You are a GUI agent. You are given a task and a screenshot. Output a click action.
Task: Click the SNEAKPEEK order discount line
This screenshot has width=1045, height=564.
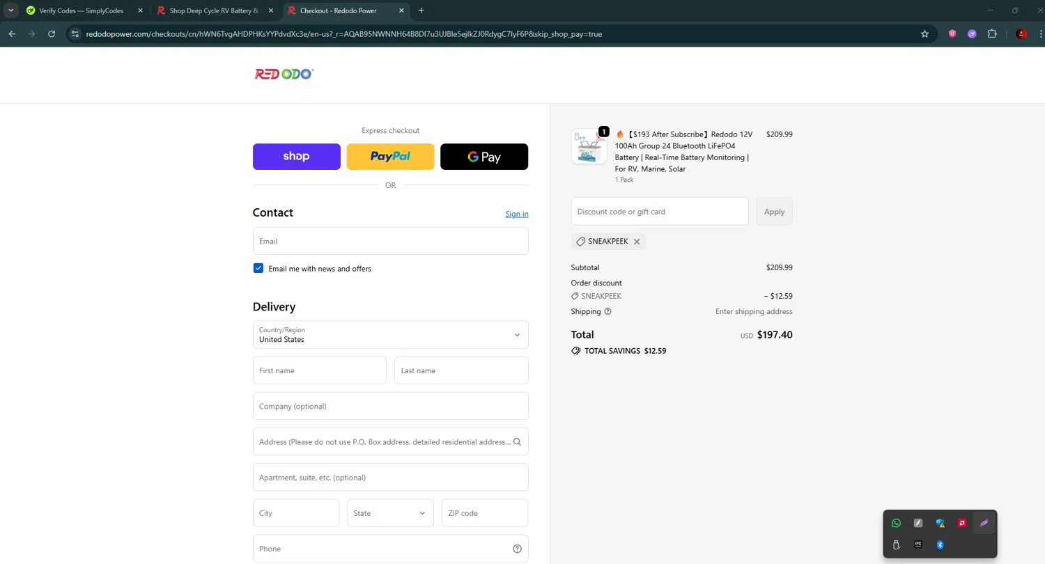[x=681, y=296]
